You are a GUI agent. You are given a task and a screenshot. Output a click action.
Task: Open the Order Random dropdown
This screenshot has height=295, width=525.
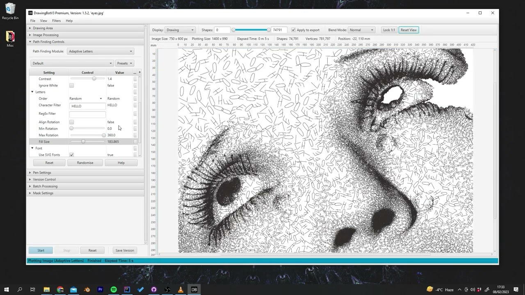86,99
